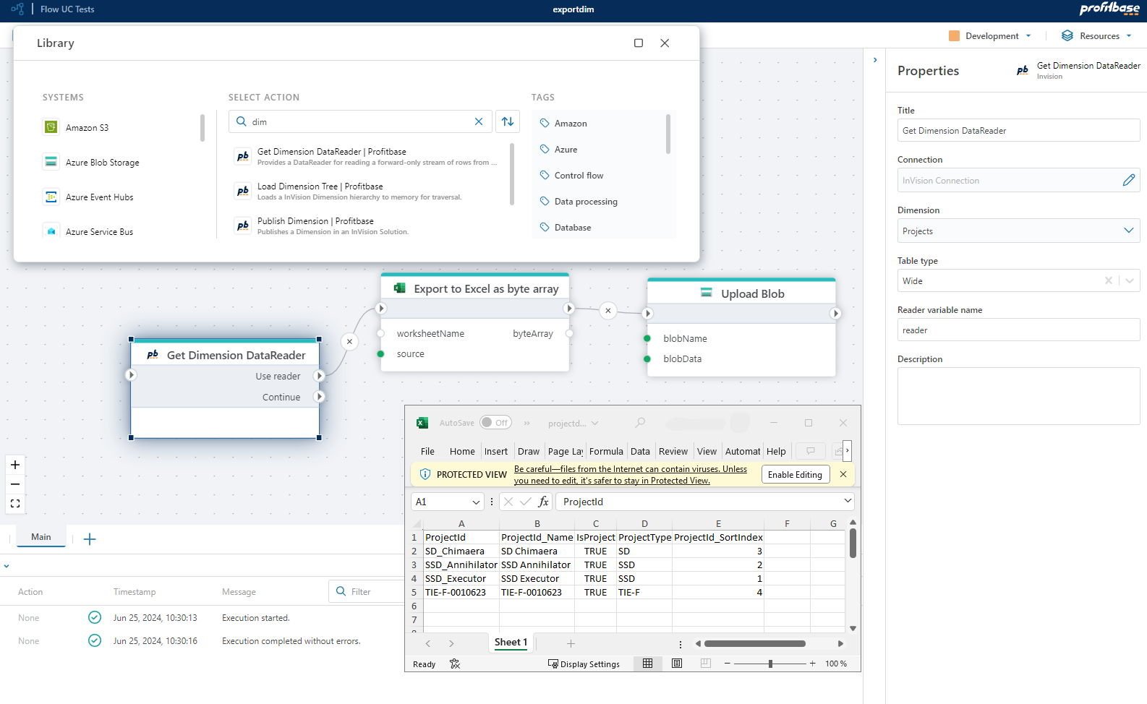Filter by Database tag
The height and width of the screenshot is (704, 1147).
566,228
